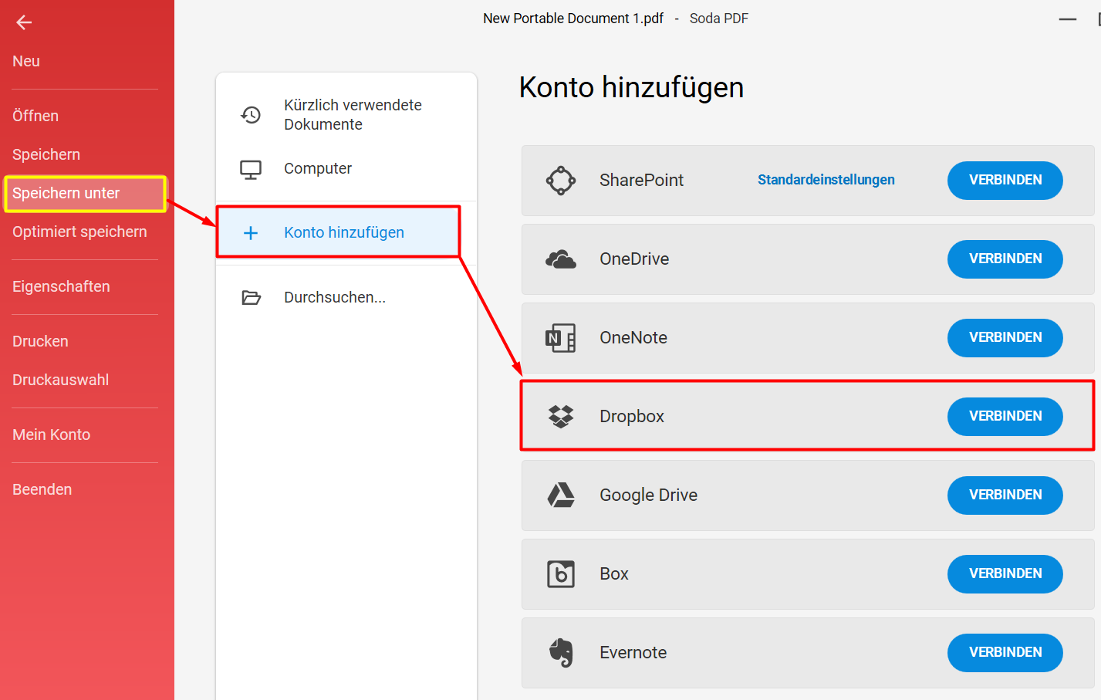
Task: Minimize the Soda PDF window
Action: coord(1068,19)
